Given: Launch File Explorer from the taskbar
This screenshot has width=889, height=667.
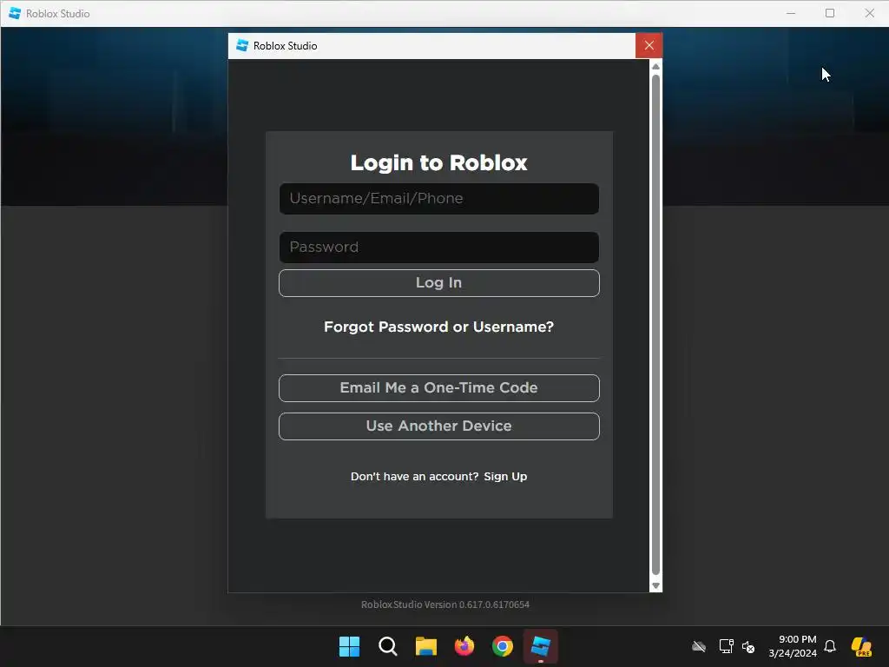Looking at the screenshot, I should (425, 646).
